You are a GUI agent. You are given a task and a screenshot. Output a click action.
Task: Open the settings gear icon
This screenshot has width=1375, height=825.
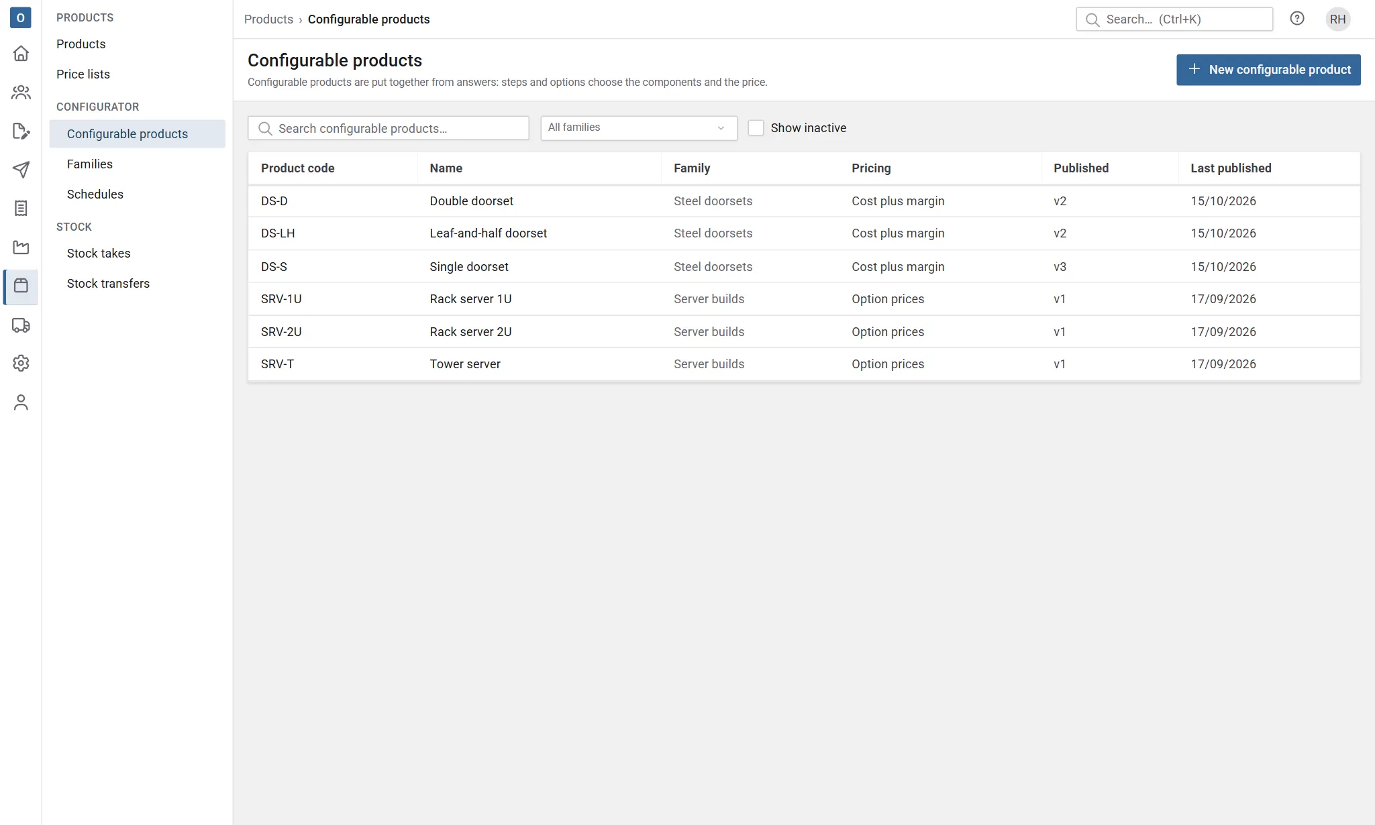pos(21,364)
